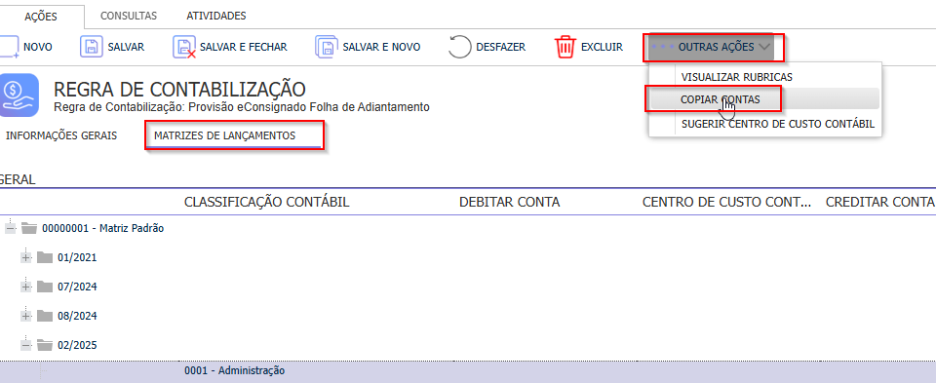Click the Excluir trash can icon
Screen dimensions: 936x383
point(565,47)
